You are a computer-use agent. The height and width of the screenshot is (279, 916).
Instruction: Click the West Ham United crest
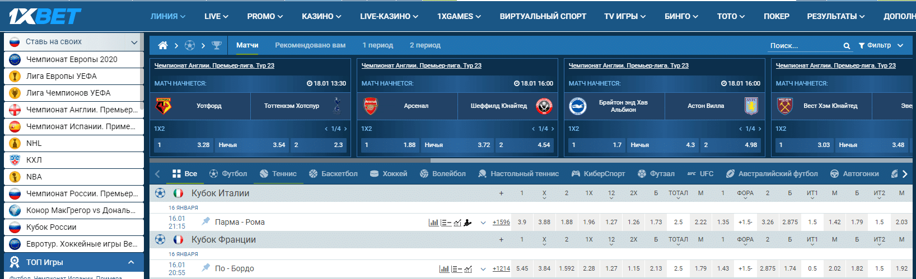click(785, 106)
